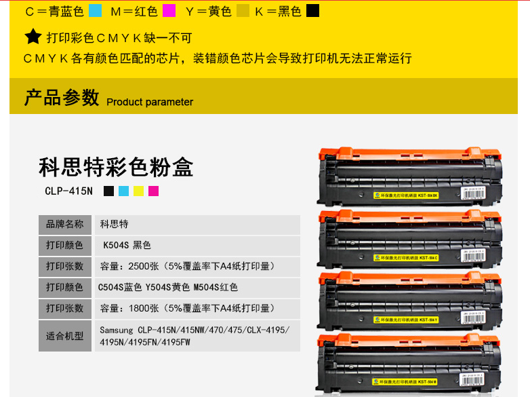This screenshot has width=530, height=397.
Task: Click the 科思特 brand value cell
Action: pos(197,225)
